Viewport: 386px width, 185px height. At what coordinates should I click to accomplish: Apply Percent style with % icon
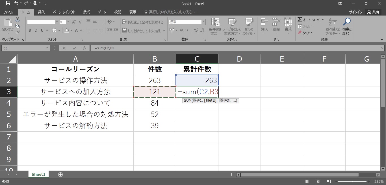pos(181,31)
